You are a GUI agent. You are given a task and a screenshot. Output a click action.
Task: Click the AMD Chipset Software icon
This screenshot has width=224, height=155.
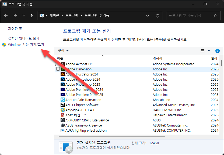62,105
